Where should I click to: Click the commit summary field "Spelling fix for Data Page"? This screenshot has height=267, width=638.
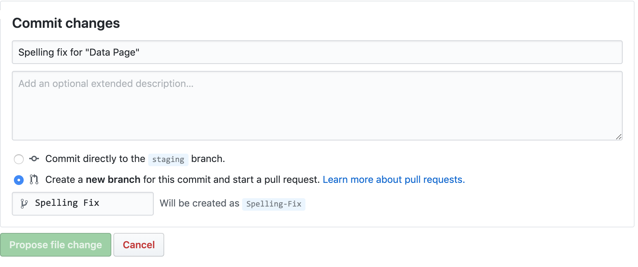pos(317,52)
